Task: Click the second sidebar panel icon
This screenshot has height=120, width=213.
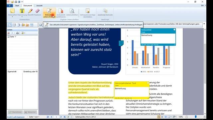Action: [x=14, y=25]
